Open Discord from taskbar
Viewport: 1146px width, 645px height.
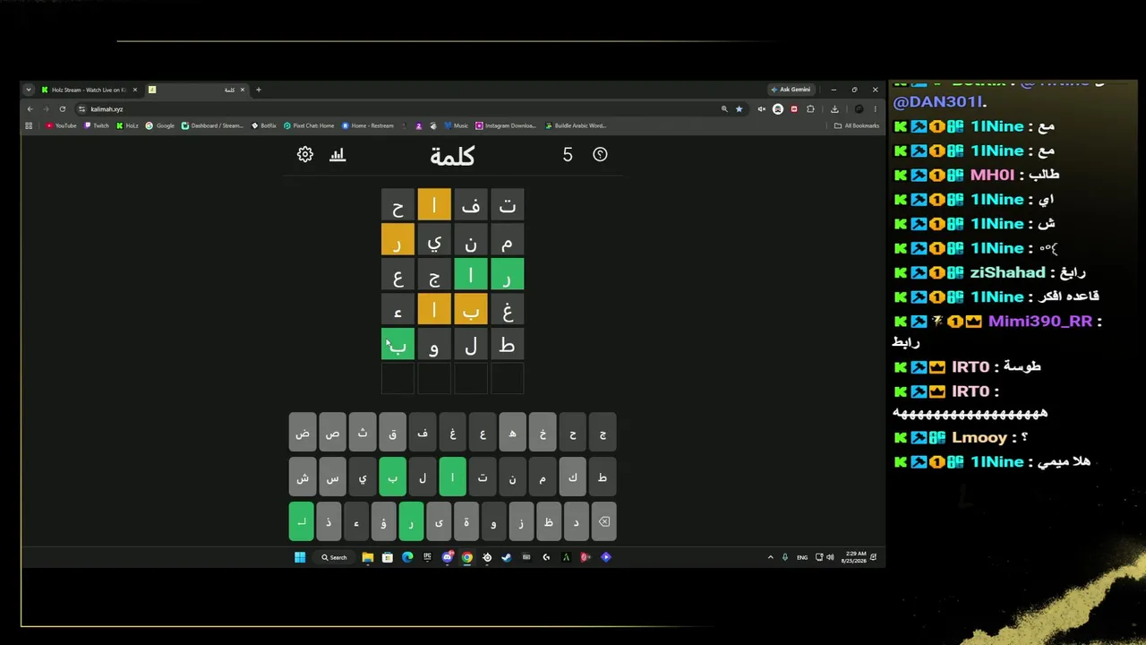[448, 557]
